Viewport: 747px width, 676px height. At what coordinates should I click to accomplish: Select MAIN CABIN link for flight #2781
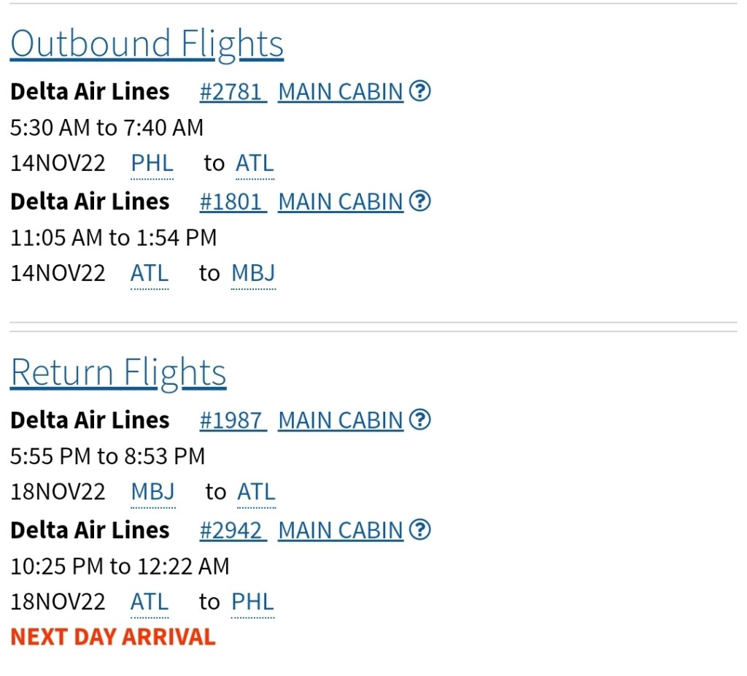coord(341,92)
